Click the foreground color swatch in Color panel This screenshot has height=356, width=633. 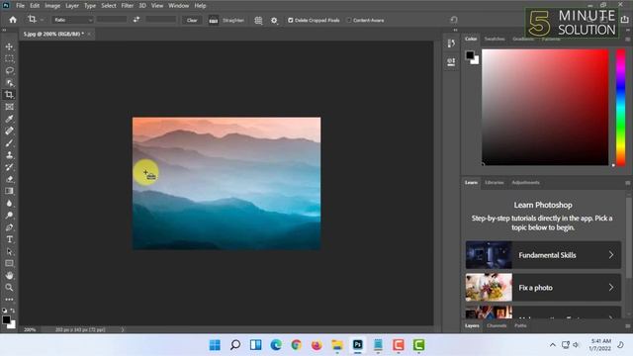pos(470,55)
